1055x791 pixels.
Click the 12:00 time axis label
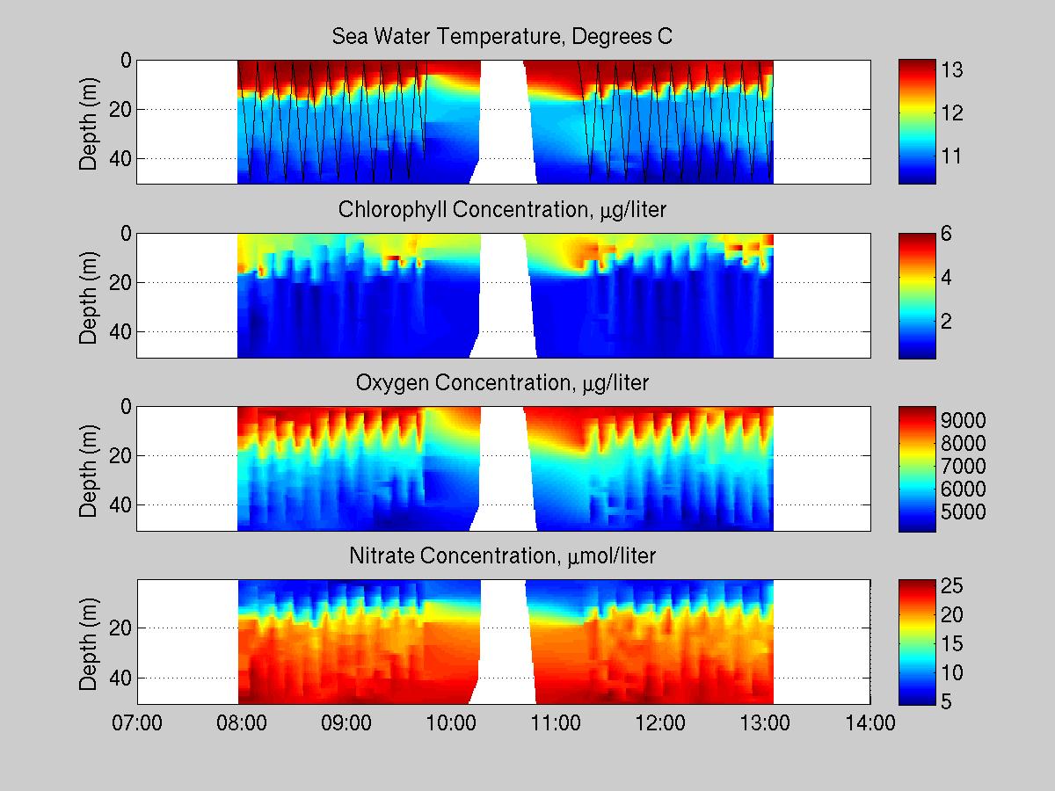tap(660, 723)
